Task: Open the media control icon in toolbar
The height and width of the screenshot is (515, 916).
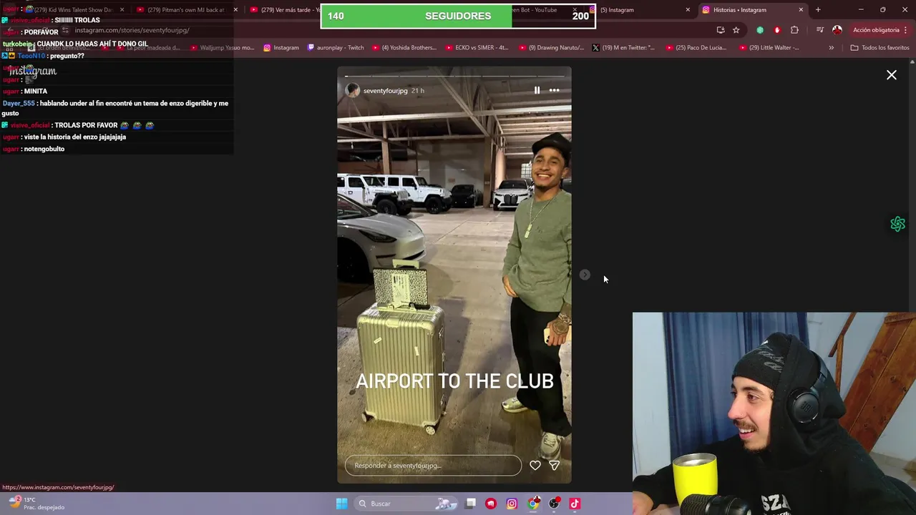Action: tap(820, 30)
